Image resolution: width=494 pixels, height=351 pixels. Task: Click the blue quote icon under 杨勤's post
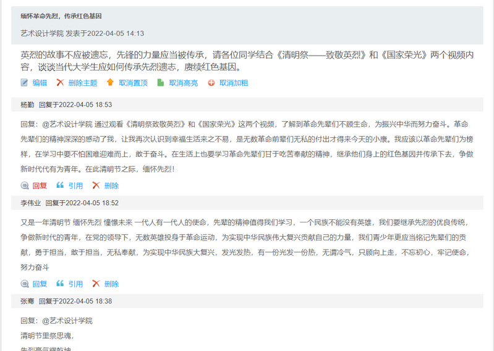(x=60, y=185)
